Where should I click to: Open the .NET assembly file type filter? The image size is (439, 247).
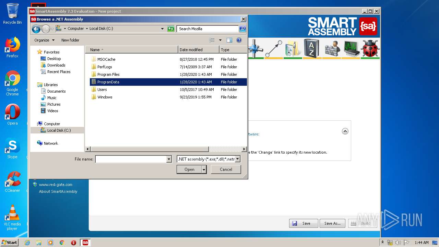[209, 159]
